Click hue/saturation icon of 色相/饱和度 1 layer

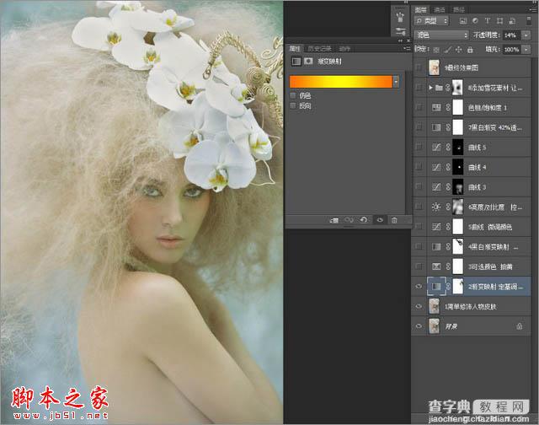pyautogui.click(x=436, y=107)
